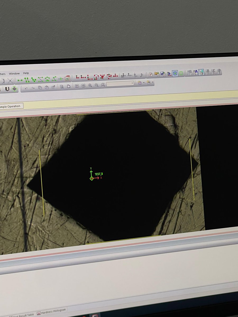Expand the first view options dropdown arrow
This screenshot has height=317, width=238.
(144, 83)
